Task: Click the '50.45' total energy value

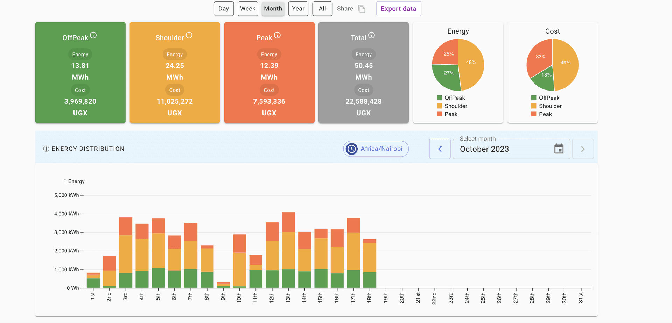Action: (364, 66)
